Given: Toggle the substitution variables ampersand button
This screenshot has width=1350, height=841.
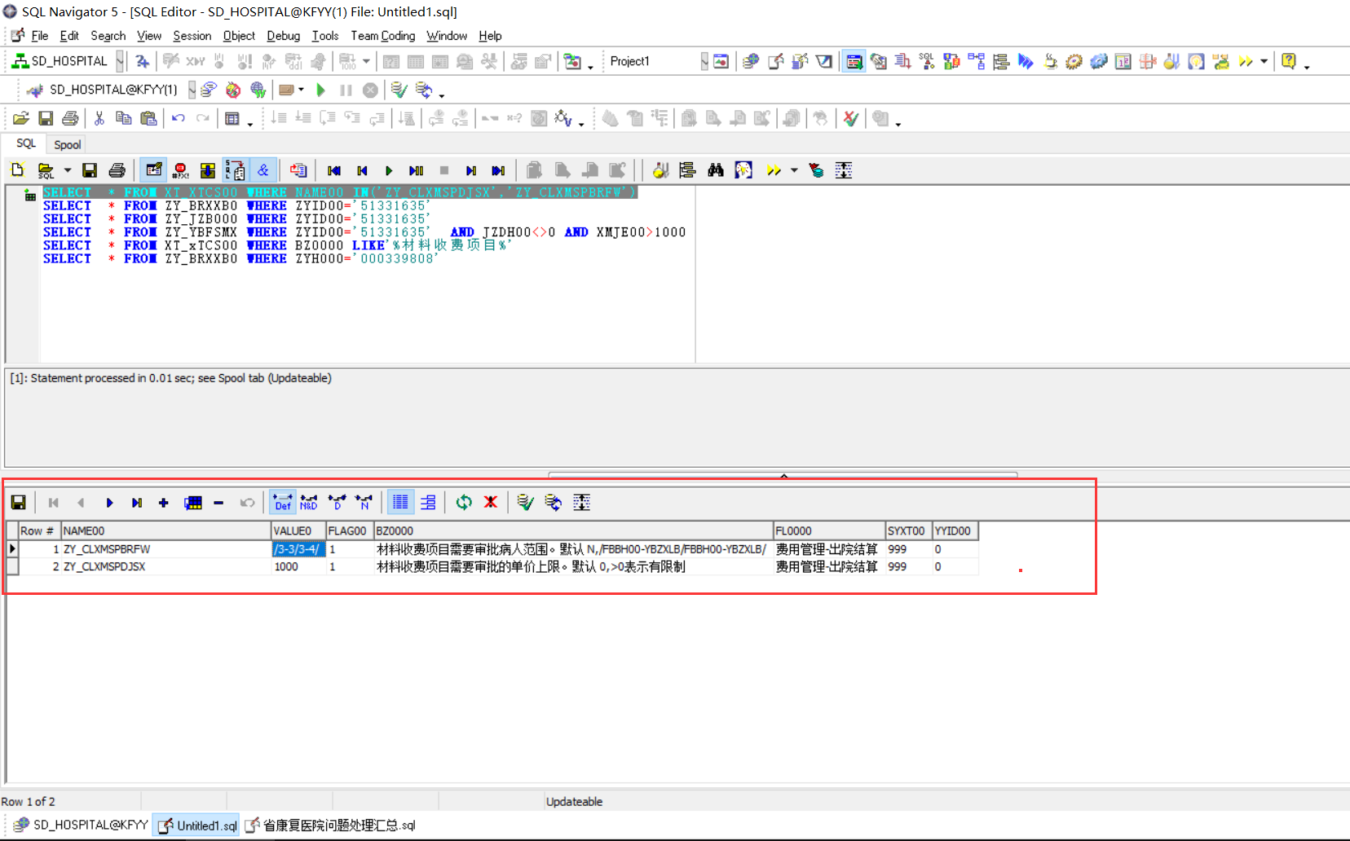Looking at the screenshot, I should point(262,170).
